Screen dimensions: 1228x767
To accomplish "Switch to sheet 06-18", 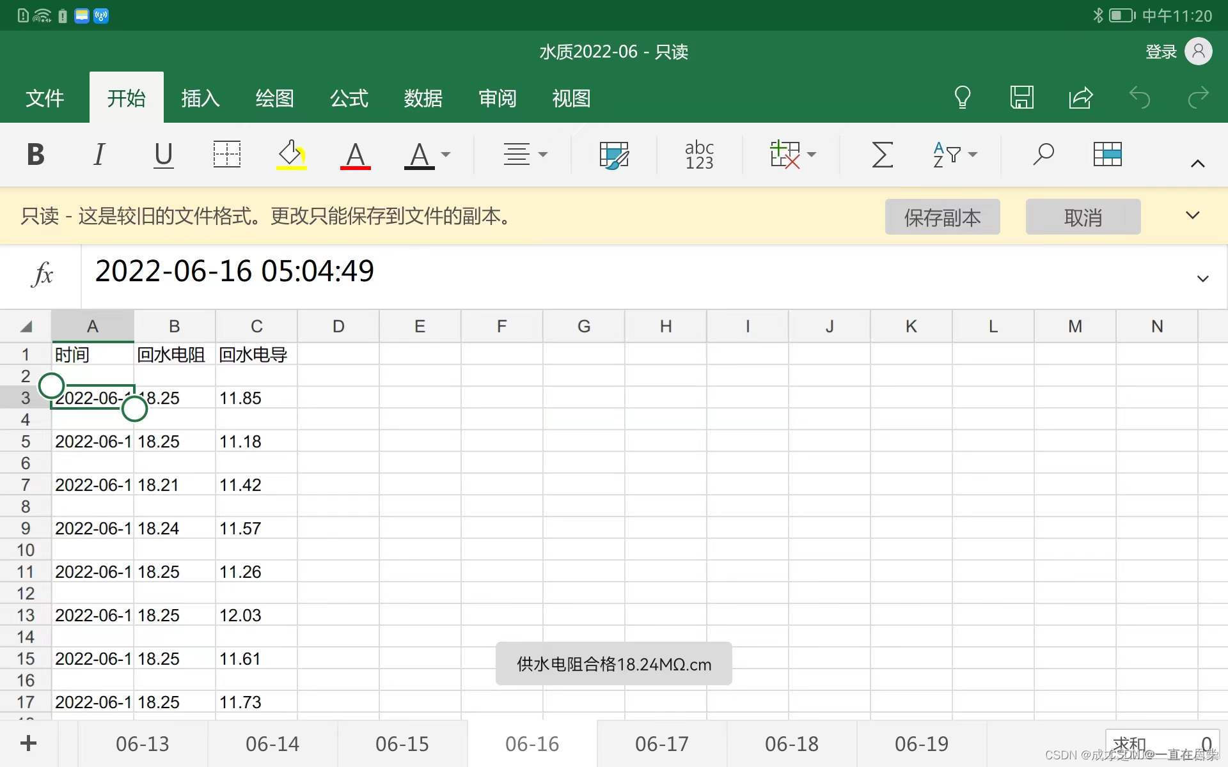I will 792,744.
